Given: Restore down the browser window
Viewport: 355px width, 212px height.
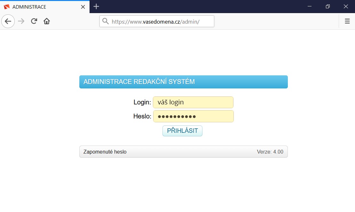Looking at the screenshot, I should [327, 6].
